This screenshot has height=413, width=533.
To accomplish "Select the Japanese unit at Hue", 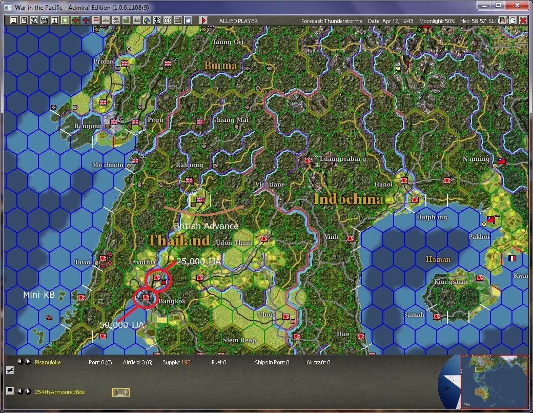I will click(x=361, y=336).
